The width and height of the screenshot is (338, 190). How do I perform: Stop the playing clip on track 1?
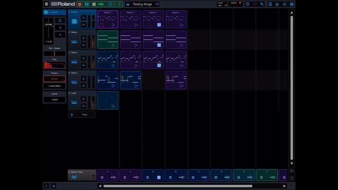pos(159,25)
